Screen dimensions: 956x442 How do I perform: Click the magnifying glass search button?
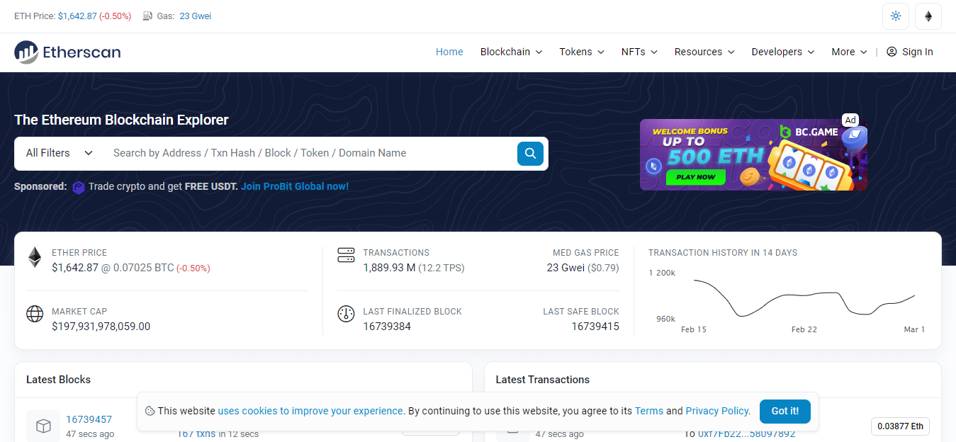pos(530,153)
